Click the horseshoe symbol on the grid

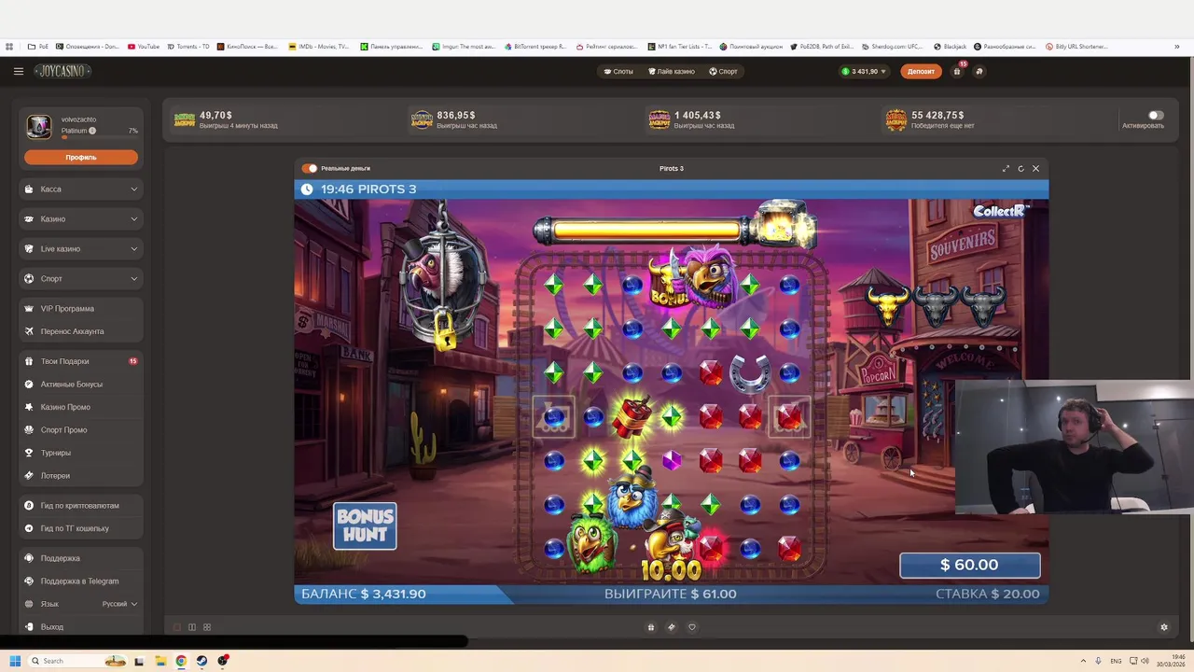click(750, 372)
